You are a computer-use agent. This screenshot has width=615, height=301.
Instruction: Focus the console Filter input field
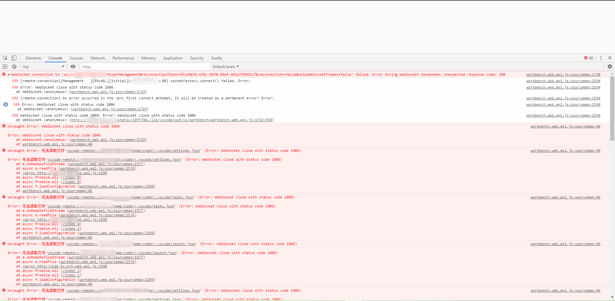(145, 67)
